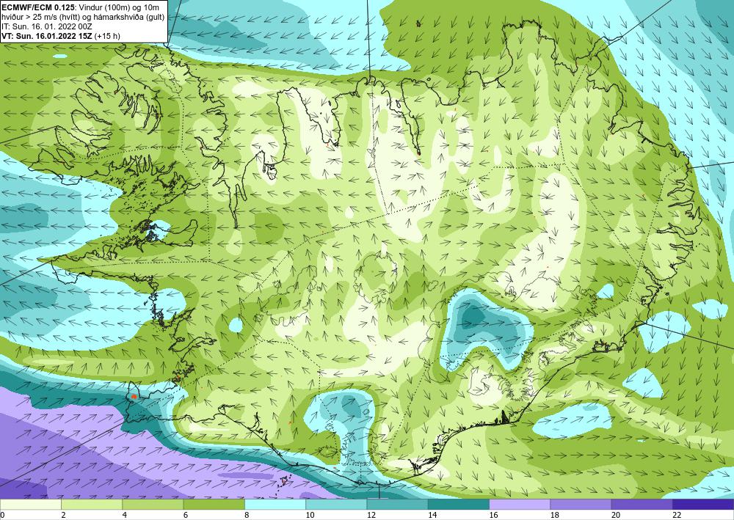The image size is (734, 520).
Task: Select the 10–12 m/s teal legend swatch
Action: [336, 505]
